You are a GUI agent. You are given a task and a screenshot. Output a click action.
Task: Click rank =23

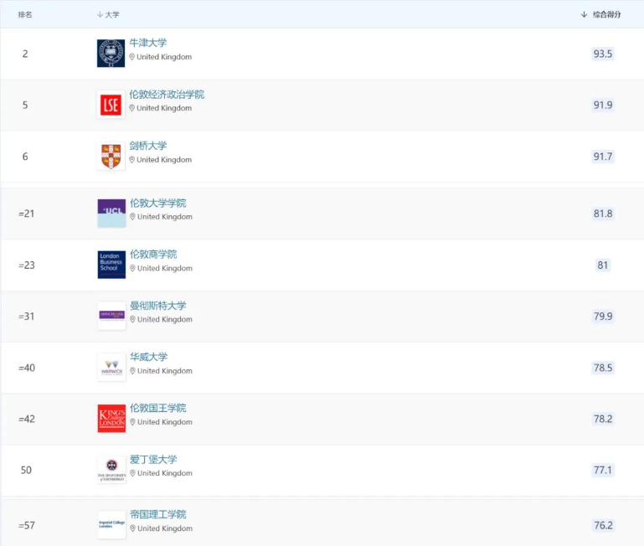(x=26, y=265)
